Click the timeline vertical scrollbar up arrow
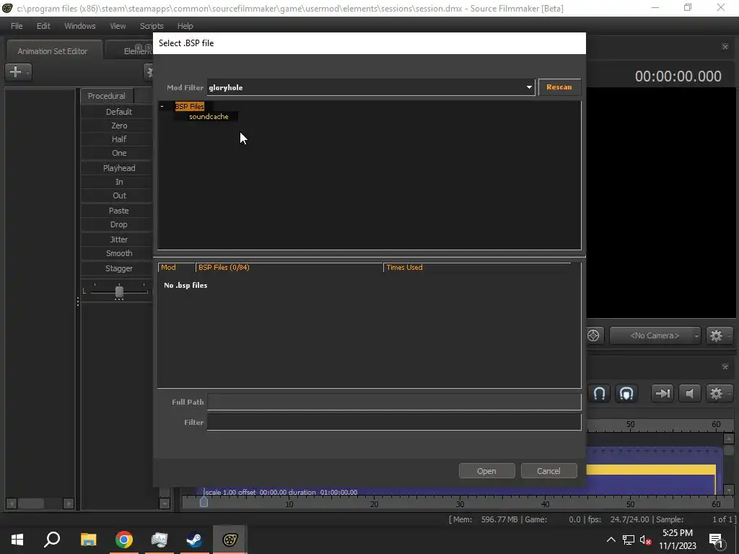 pyautogui.click(x=729, y=438)
